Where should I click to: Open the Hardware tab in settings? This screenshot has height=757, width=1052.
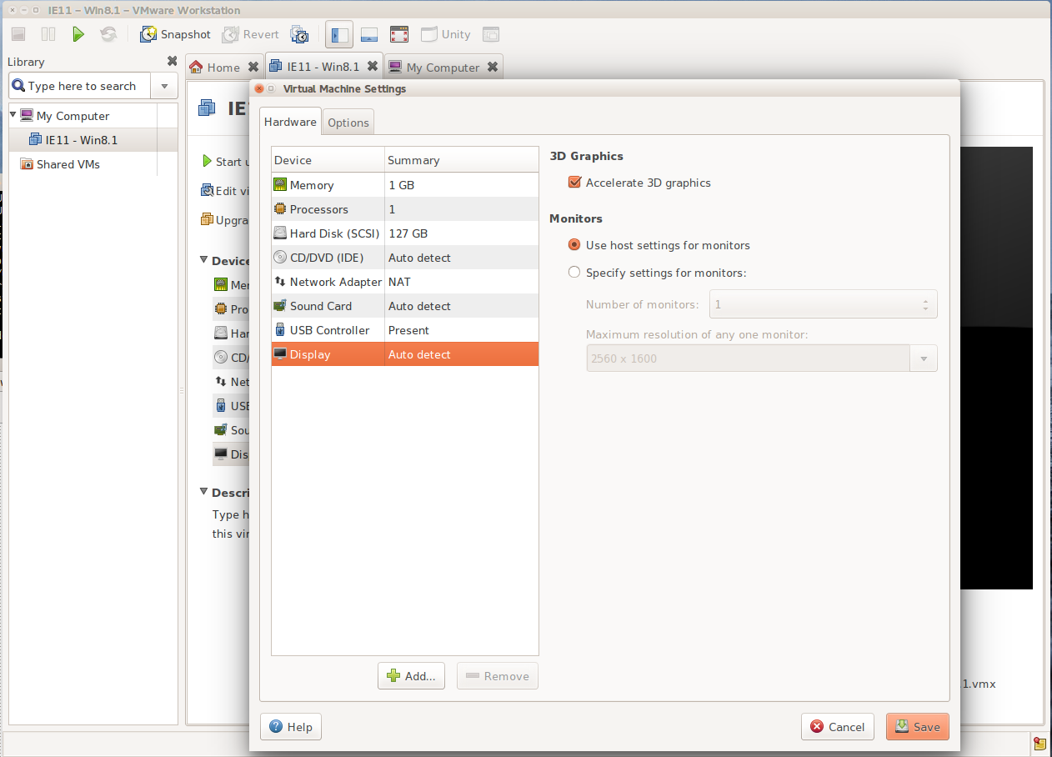click(290, 122)
